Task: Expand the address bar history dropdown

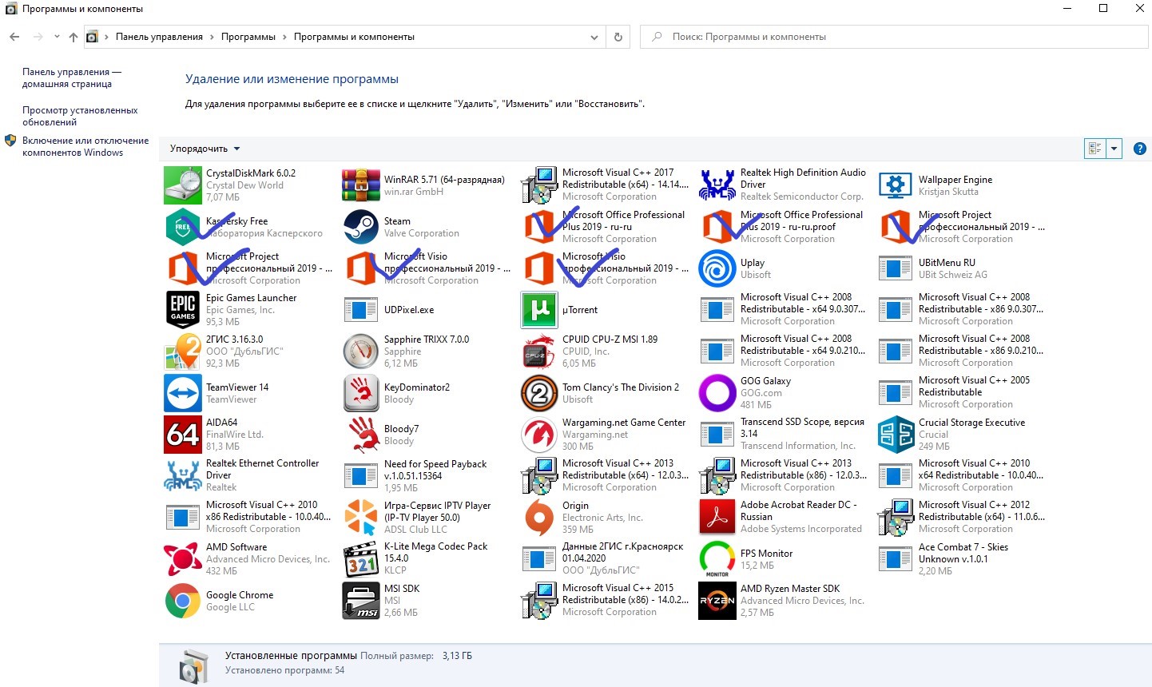Action: click(594, 37)
